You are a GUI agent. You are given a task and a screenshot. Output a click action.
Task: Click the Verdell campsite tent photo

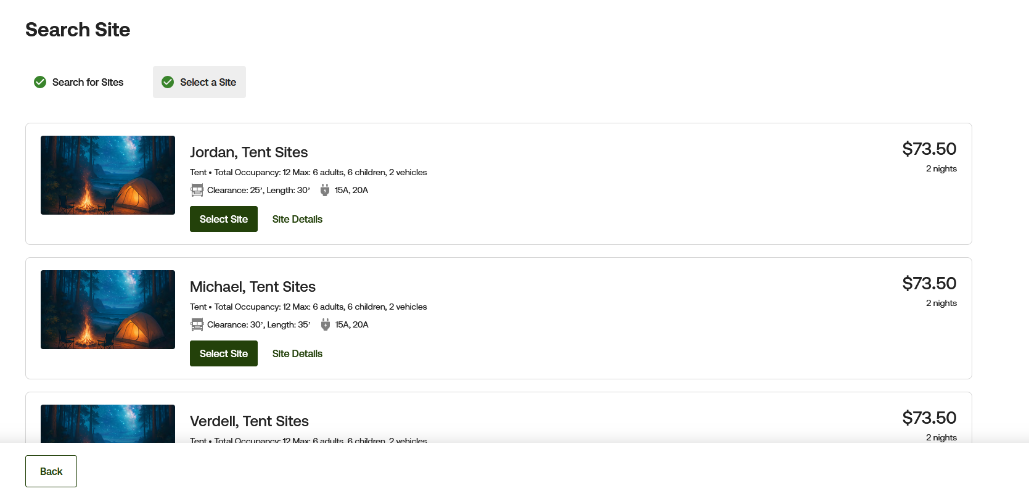(108, 424)
